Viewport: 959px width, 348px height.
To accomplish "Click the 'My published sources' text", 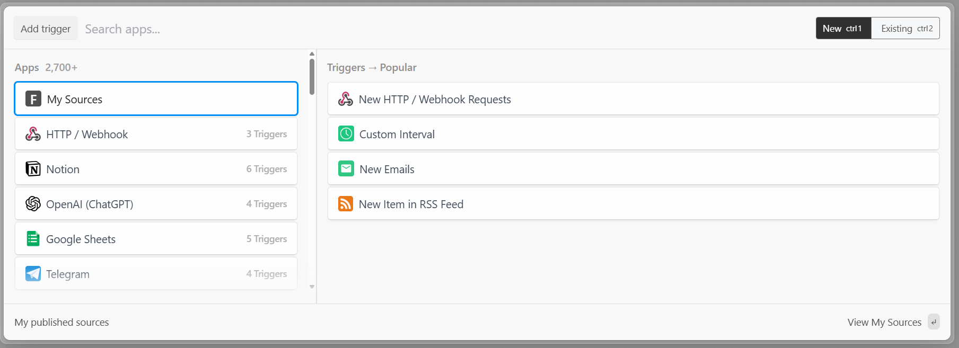I will [61, 322].
